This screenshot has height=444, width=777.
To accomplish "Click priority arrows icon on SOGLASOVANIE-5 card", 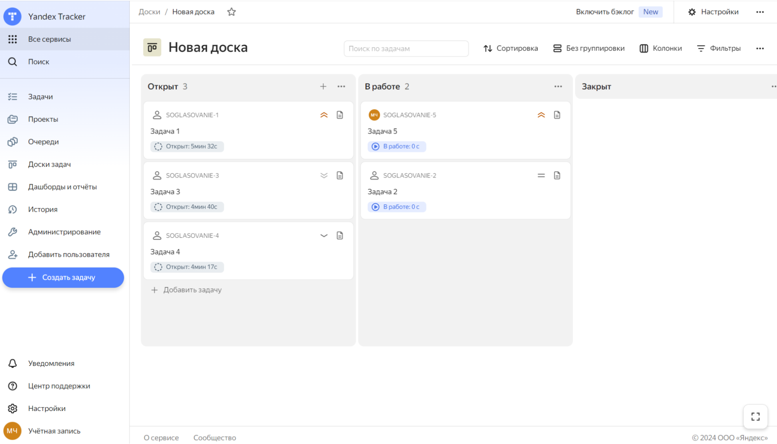I will point(541,115).
